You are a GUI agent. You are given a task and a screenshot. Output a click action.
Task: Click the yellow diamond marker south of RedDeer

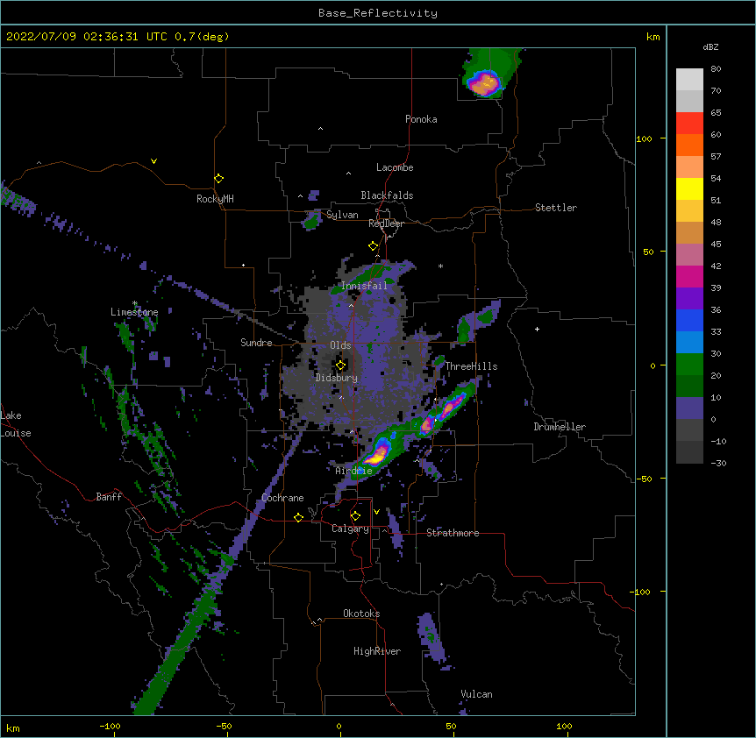[374, 246]
